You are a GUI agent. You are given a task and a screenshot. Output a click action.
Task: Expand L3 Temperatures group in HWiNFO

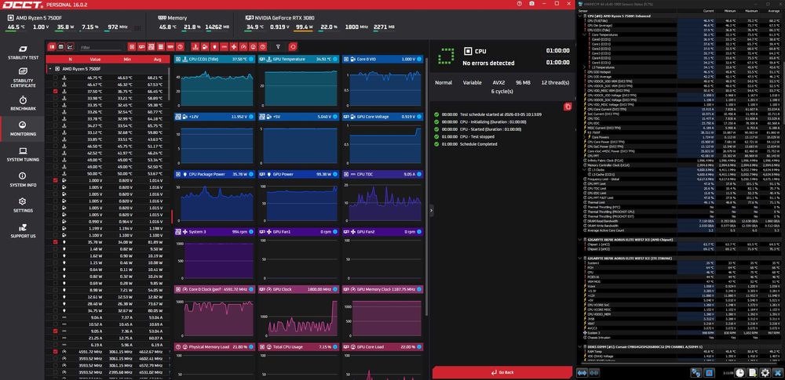pos(584,67)
